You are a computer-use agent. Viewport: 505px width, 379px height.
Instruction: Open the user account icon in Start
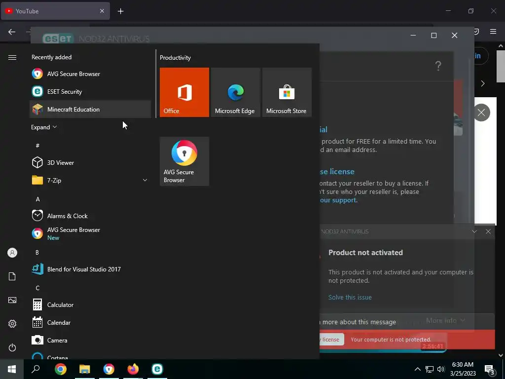(x=12, y=253)
